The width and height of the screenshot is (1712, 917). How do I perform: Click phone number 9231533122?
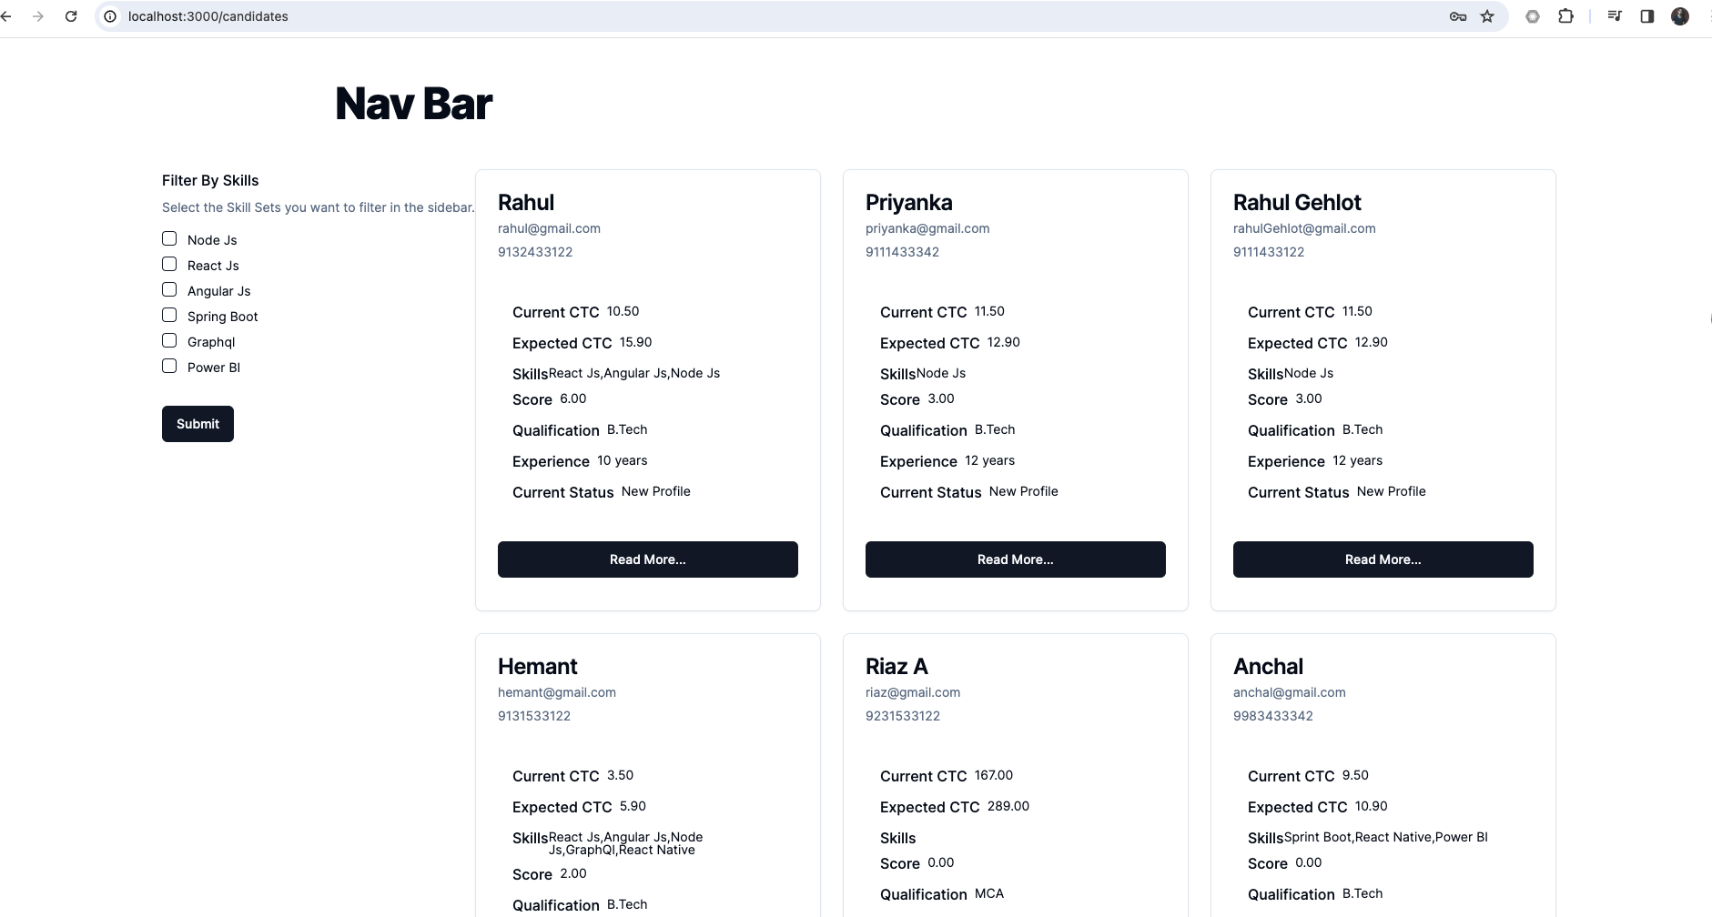coord(903,716)
